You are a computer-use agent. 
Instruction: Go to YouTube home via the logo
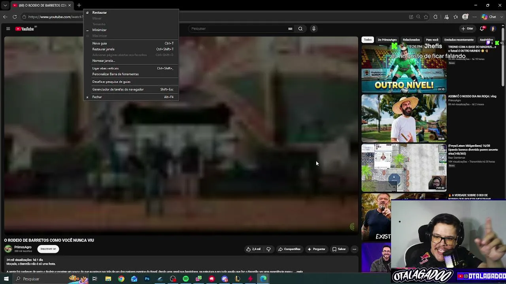coord(25,29)
